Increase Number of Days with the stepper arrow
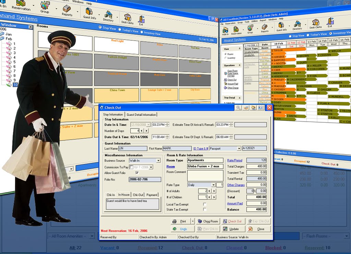Screen dimensions: 351x254 point(146,131)
